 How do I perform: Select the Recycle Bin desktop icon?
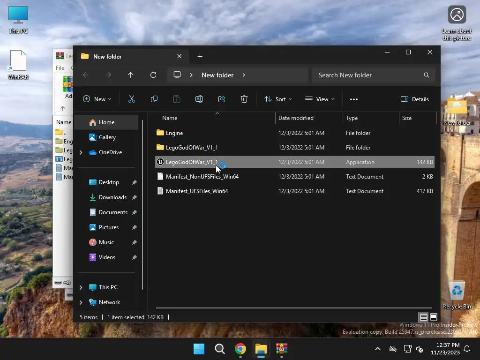(x=457, y=295)
